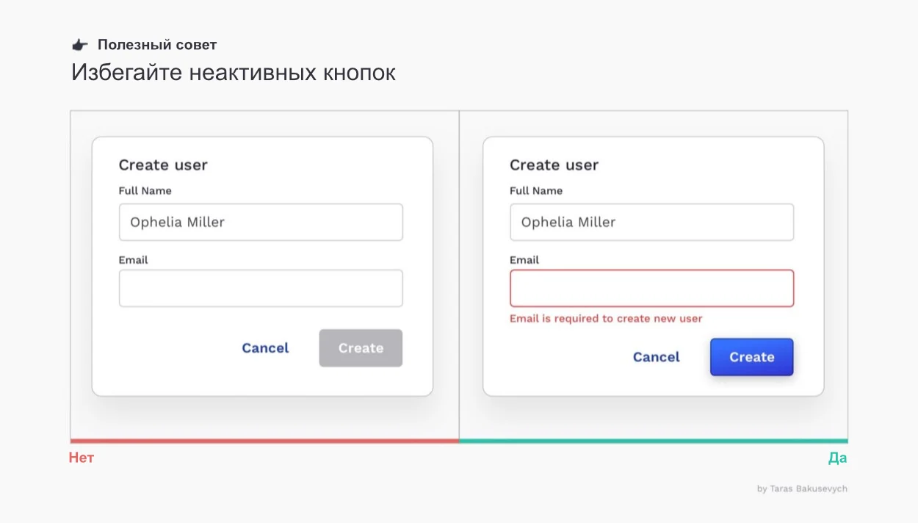The width and height of the screenshot is (918, 523).
Task: Click the red bar above 'Нет'
Action: click(x=264, y=441)
